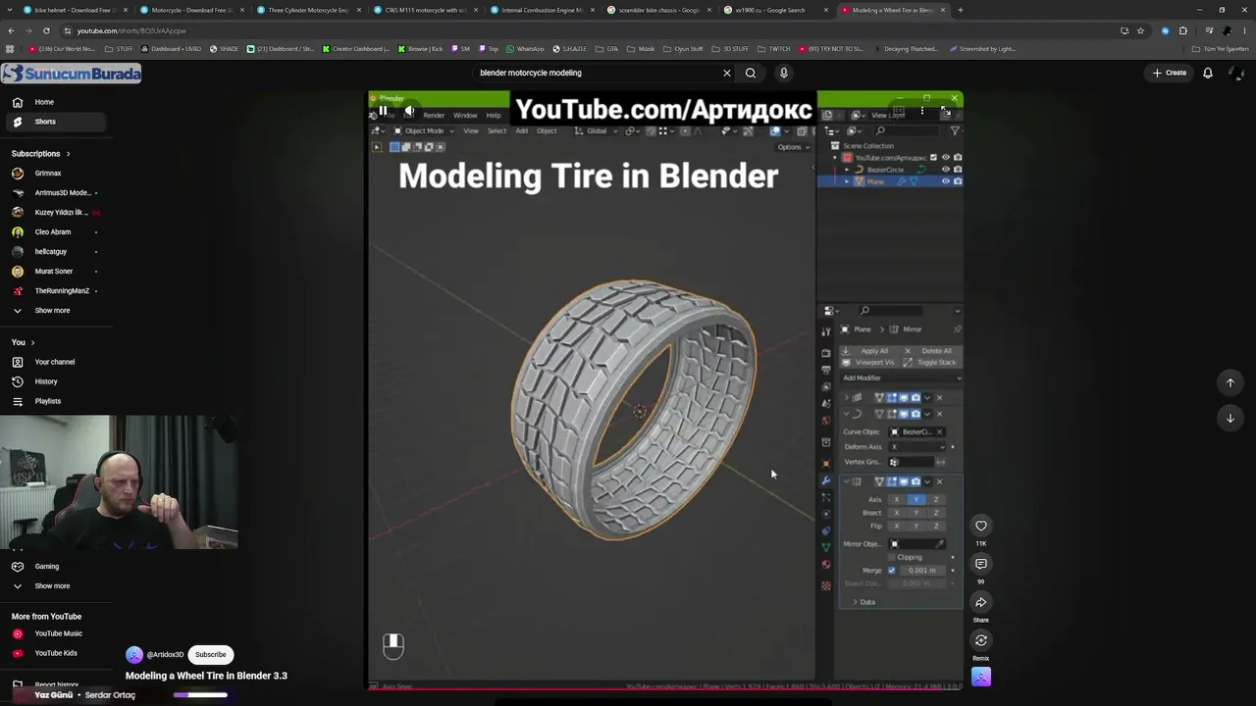Open the Murat Soner subscription channel
Viewport: 1256px width, 706px height.
(x=56, y=272)
